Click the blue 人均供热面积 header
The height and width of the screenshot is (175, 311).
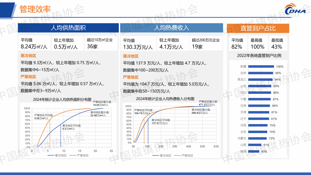68,28
